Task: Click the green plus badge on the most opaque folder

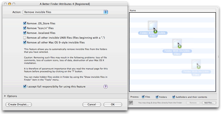Action: (155, 31)
